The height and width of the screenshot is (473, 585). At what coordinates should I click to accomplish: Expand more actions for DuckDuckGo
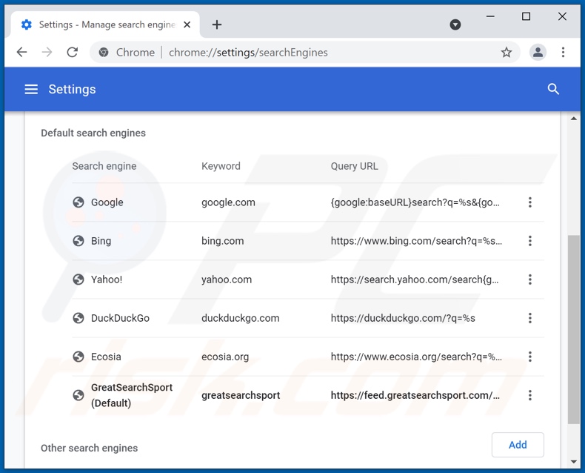[529, 318]
